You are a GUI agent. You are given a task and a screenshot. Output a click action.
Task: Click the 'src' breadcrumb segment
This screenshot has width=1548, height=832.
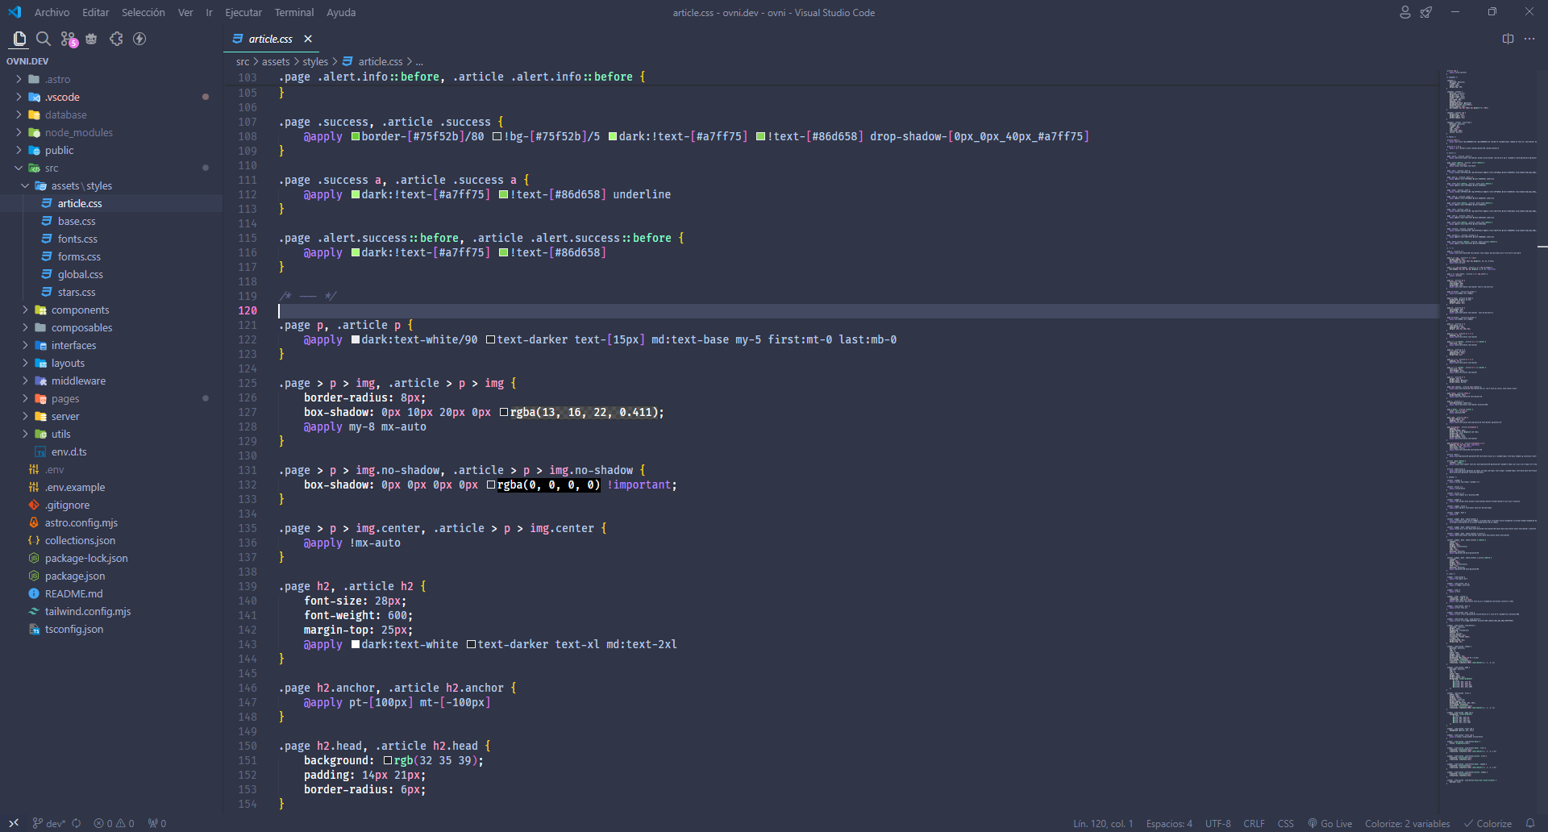click(x=243, y=61)
